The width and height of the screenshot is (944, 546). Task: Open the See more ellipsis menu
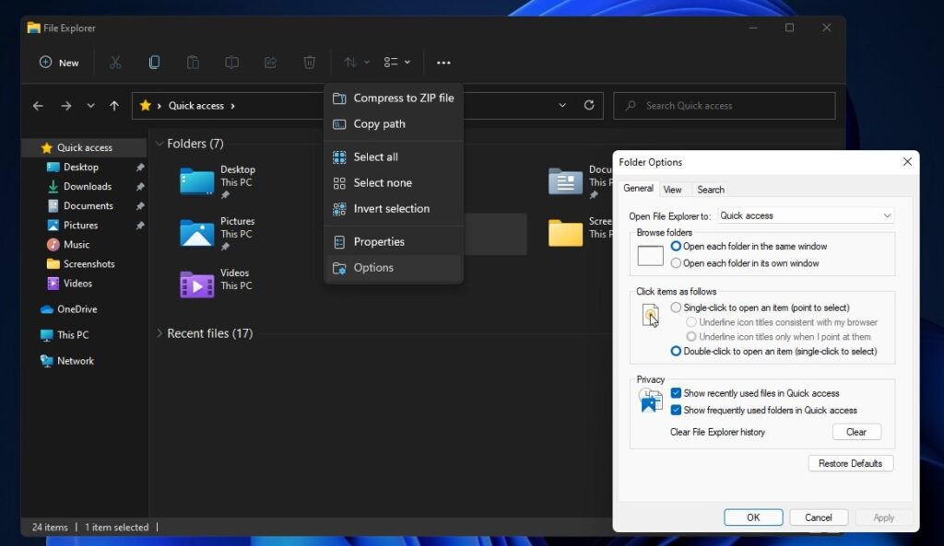click(x=443, y=63)
